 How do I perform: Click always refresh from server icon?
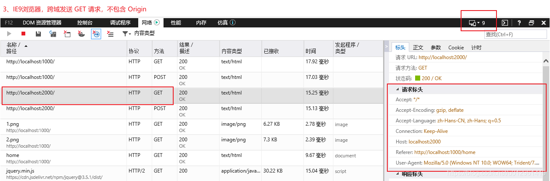point(53,33)
